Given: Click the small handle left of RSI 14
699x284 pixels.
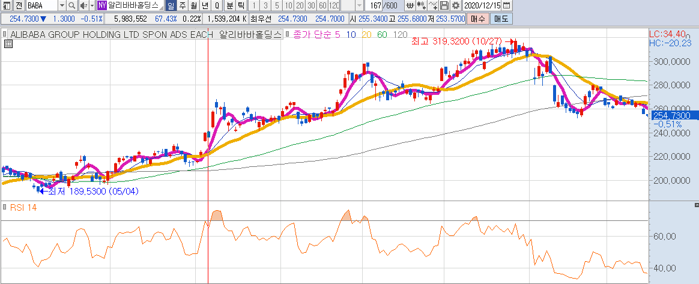Looking at the screenshot, I should point(4,207).
